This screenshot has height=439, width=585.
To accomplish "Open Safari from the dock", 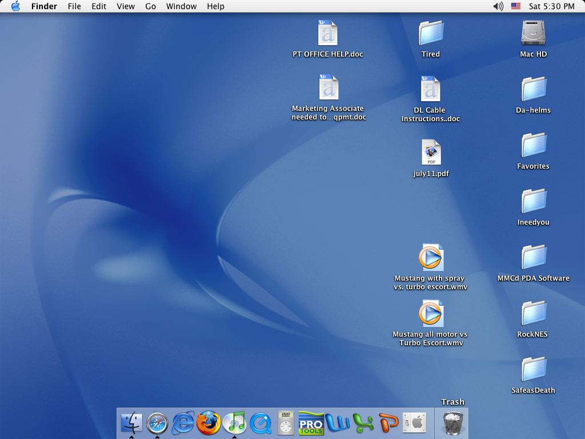I will click(157, 423).
